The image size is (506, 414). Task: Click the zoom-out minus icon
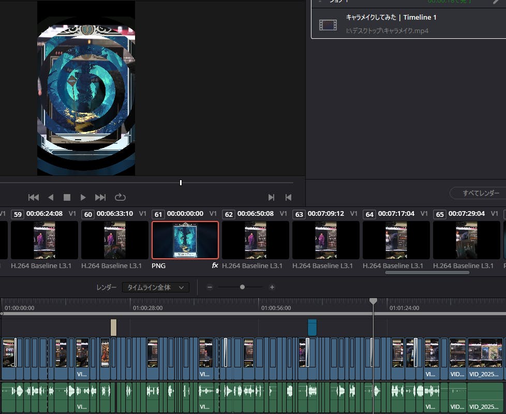click(x=210, y=287)
